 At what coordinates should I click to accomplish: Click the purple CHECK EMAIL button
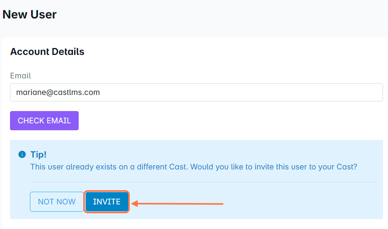click(44, 121)
